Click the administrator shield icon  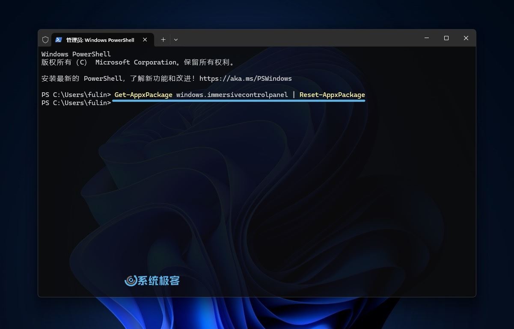coord(45,40)
